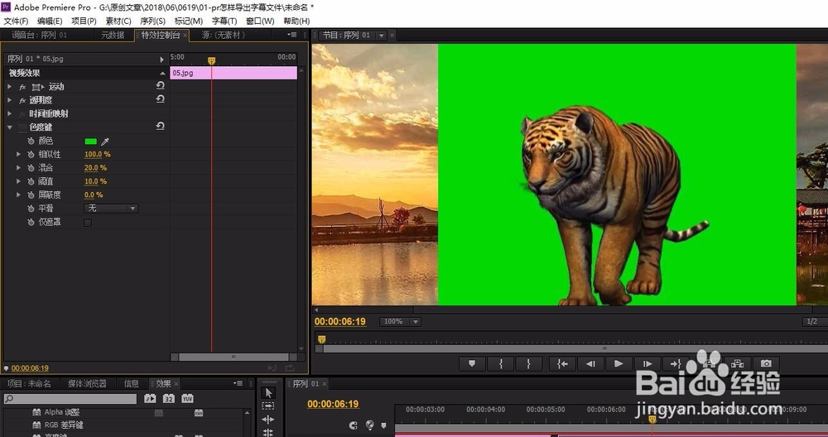Toggle animation stopwatch for 颜色

[x=31, y=141]
